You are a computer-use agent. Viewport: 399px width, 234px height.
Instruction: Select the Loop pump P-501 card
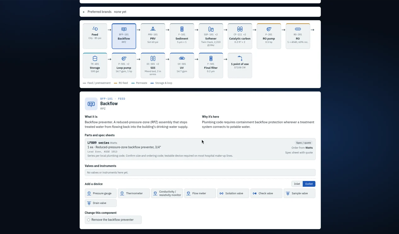124,66
